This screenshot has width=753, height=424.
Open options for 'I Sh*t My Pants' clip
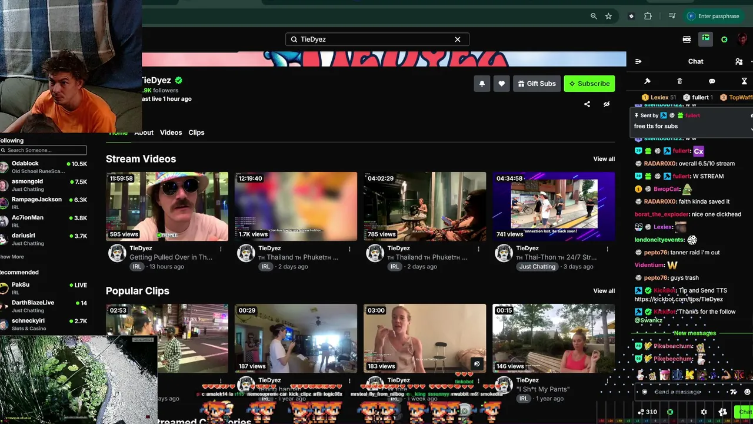[x=607, y=381]
